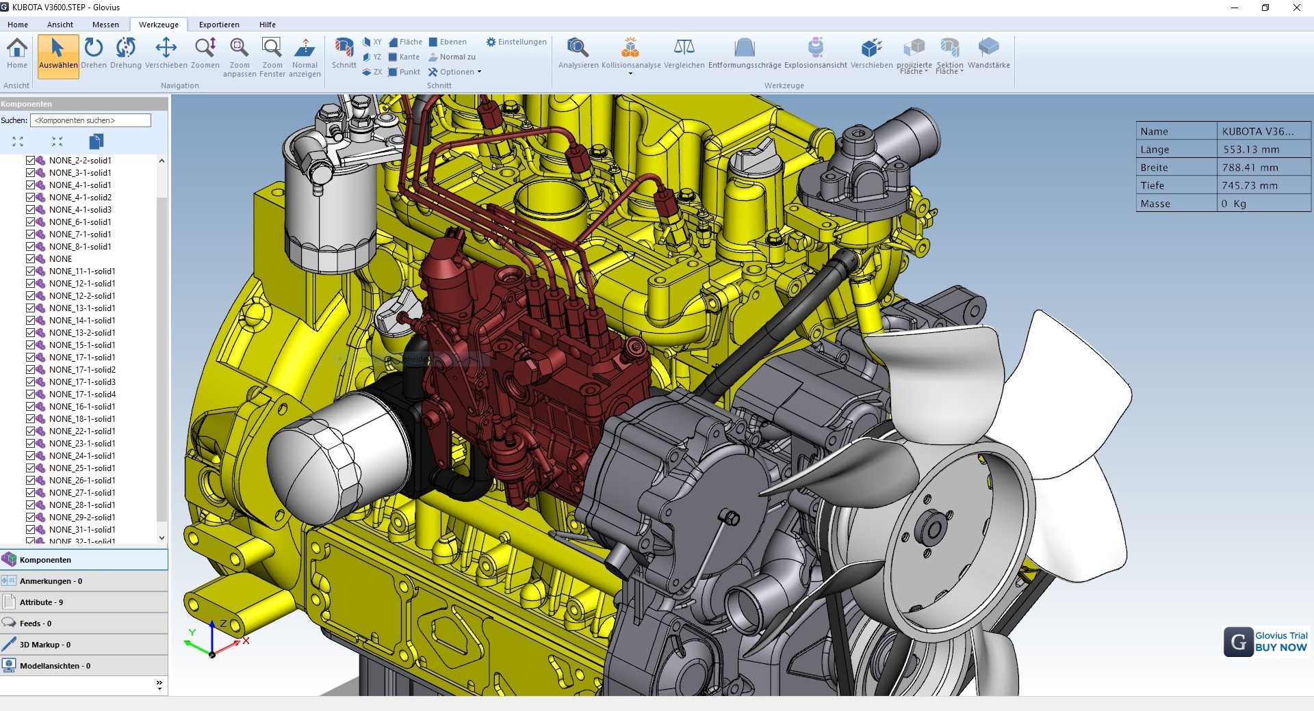This screenshot has width=1314, height=711.
Task: Click Normal zu option
Action: point(452,57)
